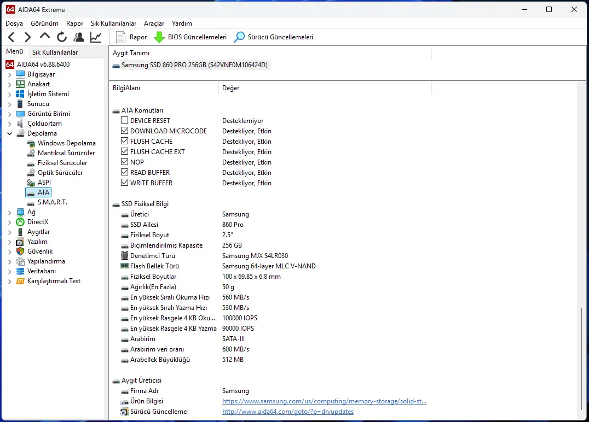Click the 512 MB Arabellek Büyüklüğü value
This screenshot has height=422, width=589.
[233, 359]
